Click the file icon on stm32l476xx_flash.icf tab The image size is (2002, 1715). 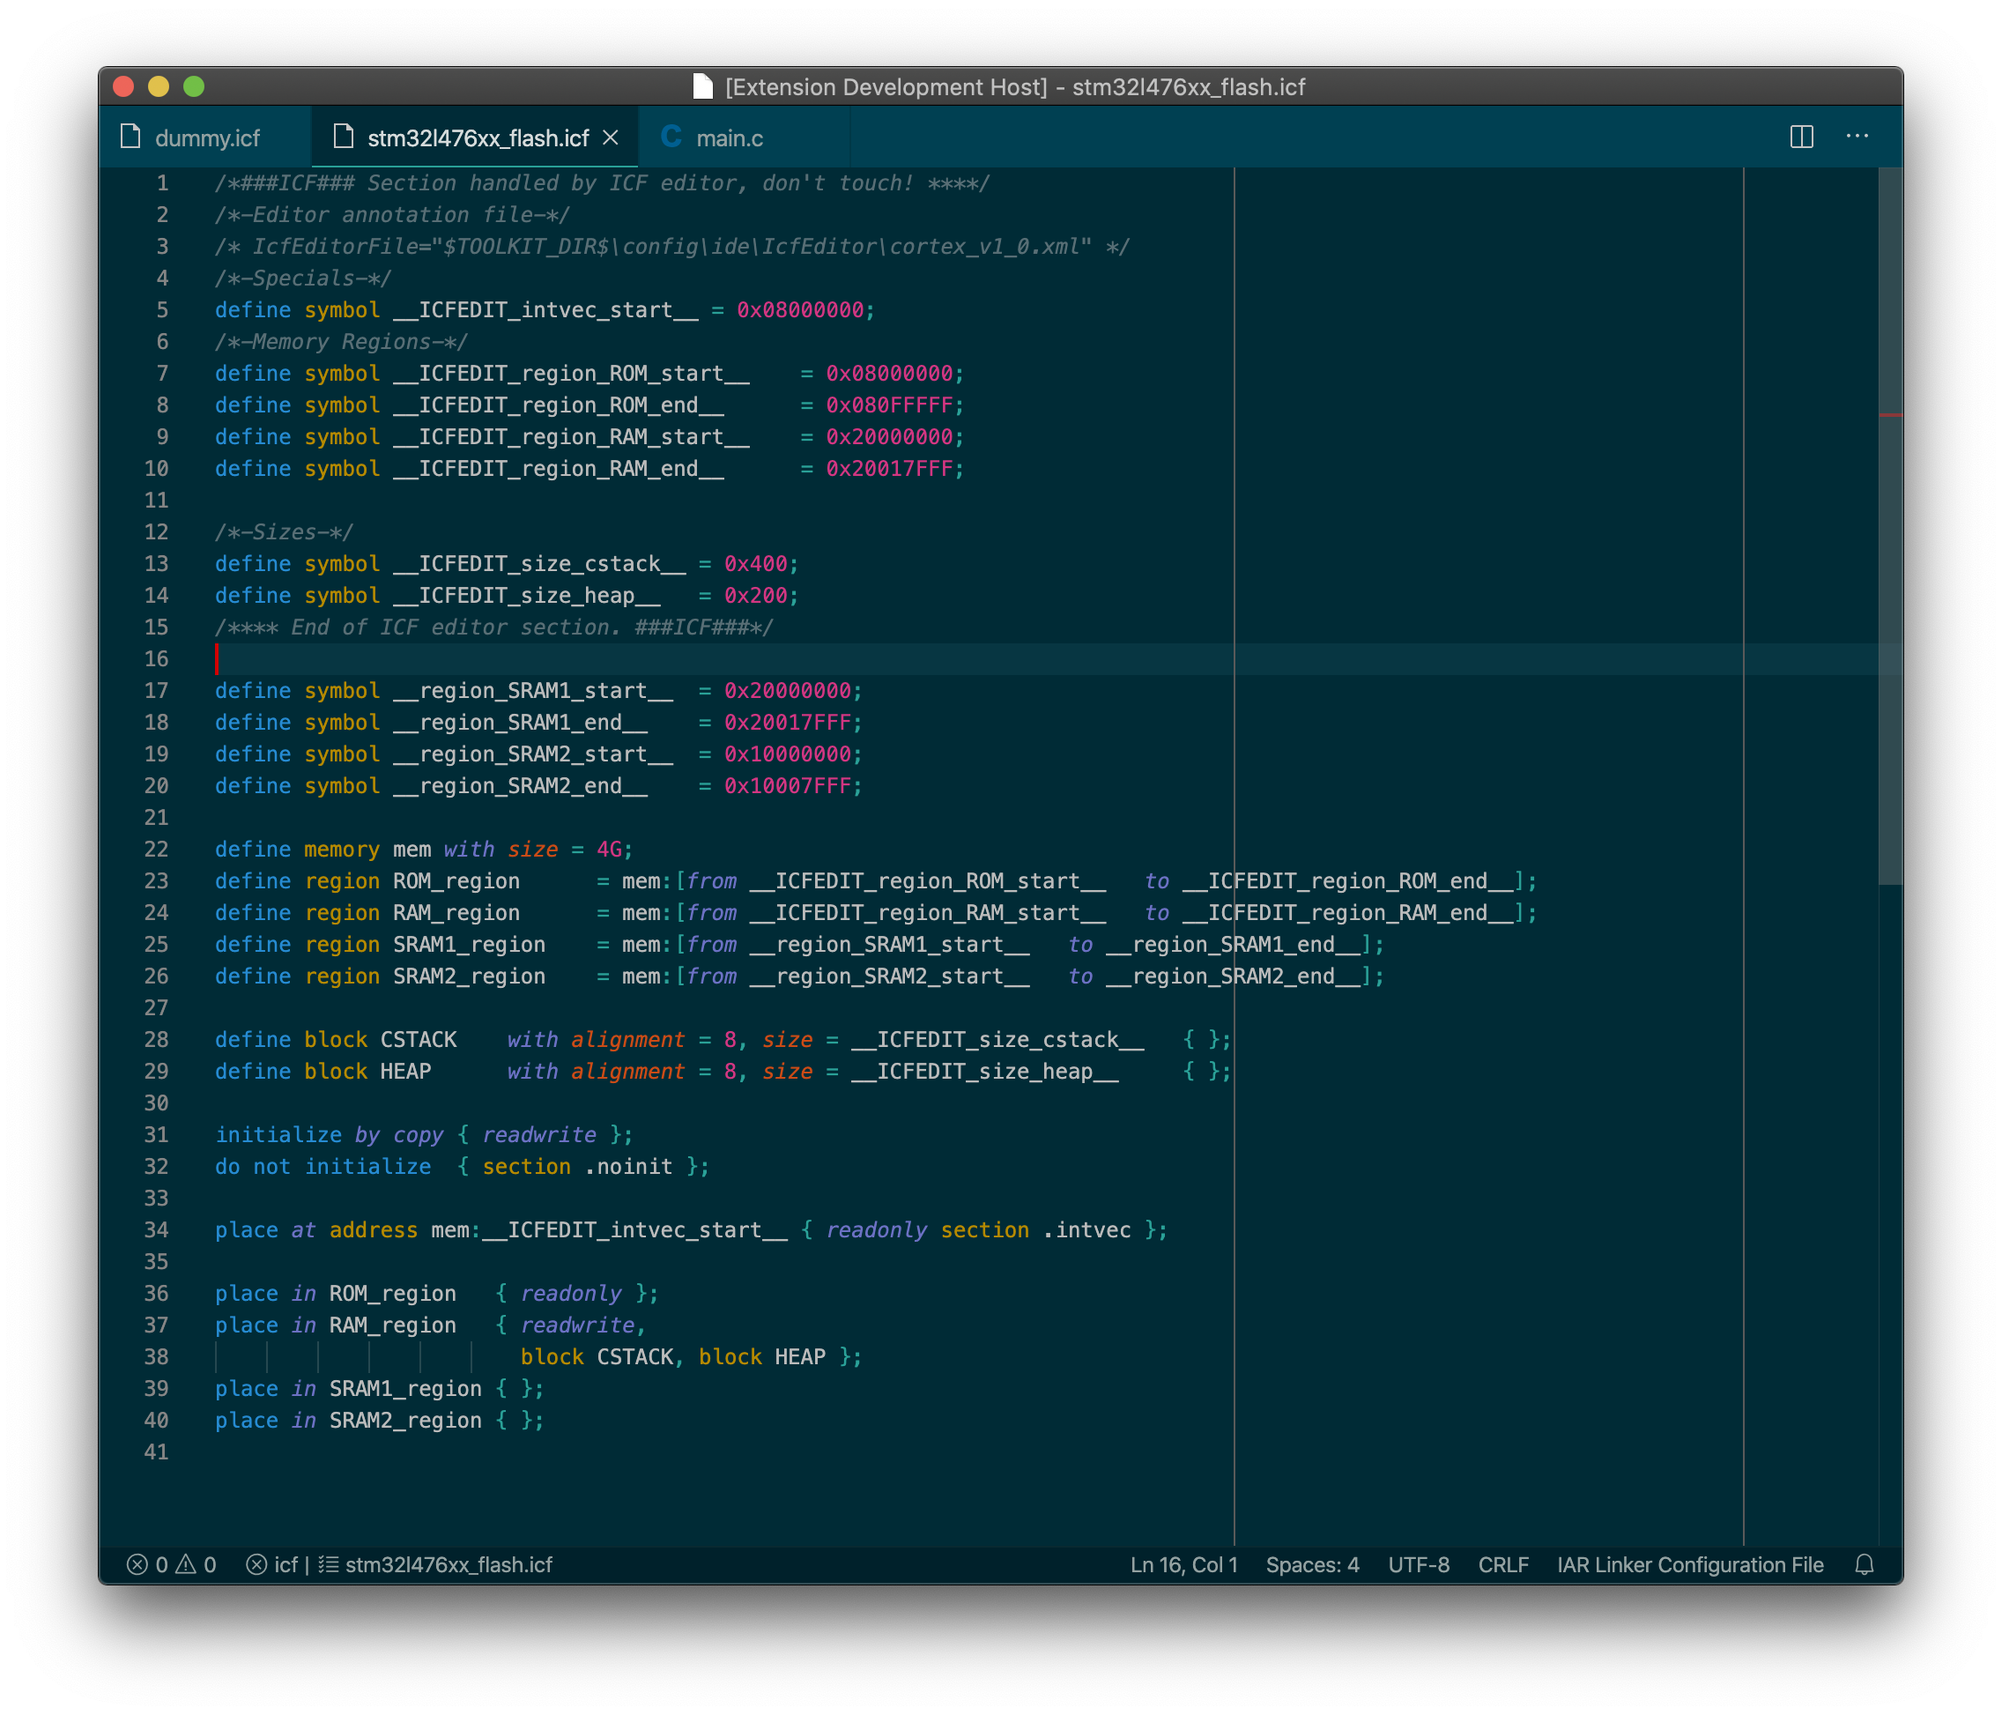pos(343,137)
